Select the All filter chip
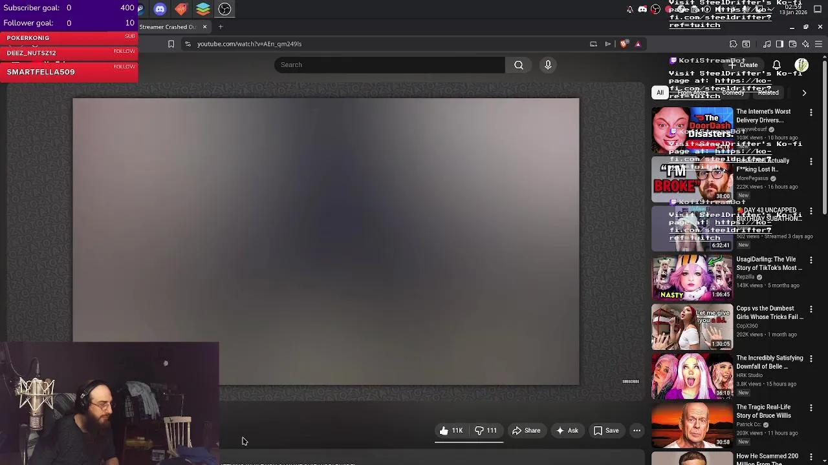This screenshot has height=465, width=828. (660, 93)
